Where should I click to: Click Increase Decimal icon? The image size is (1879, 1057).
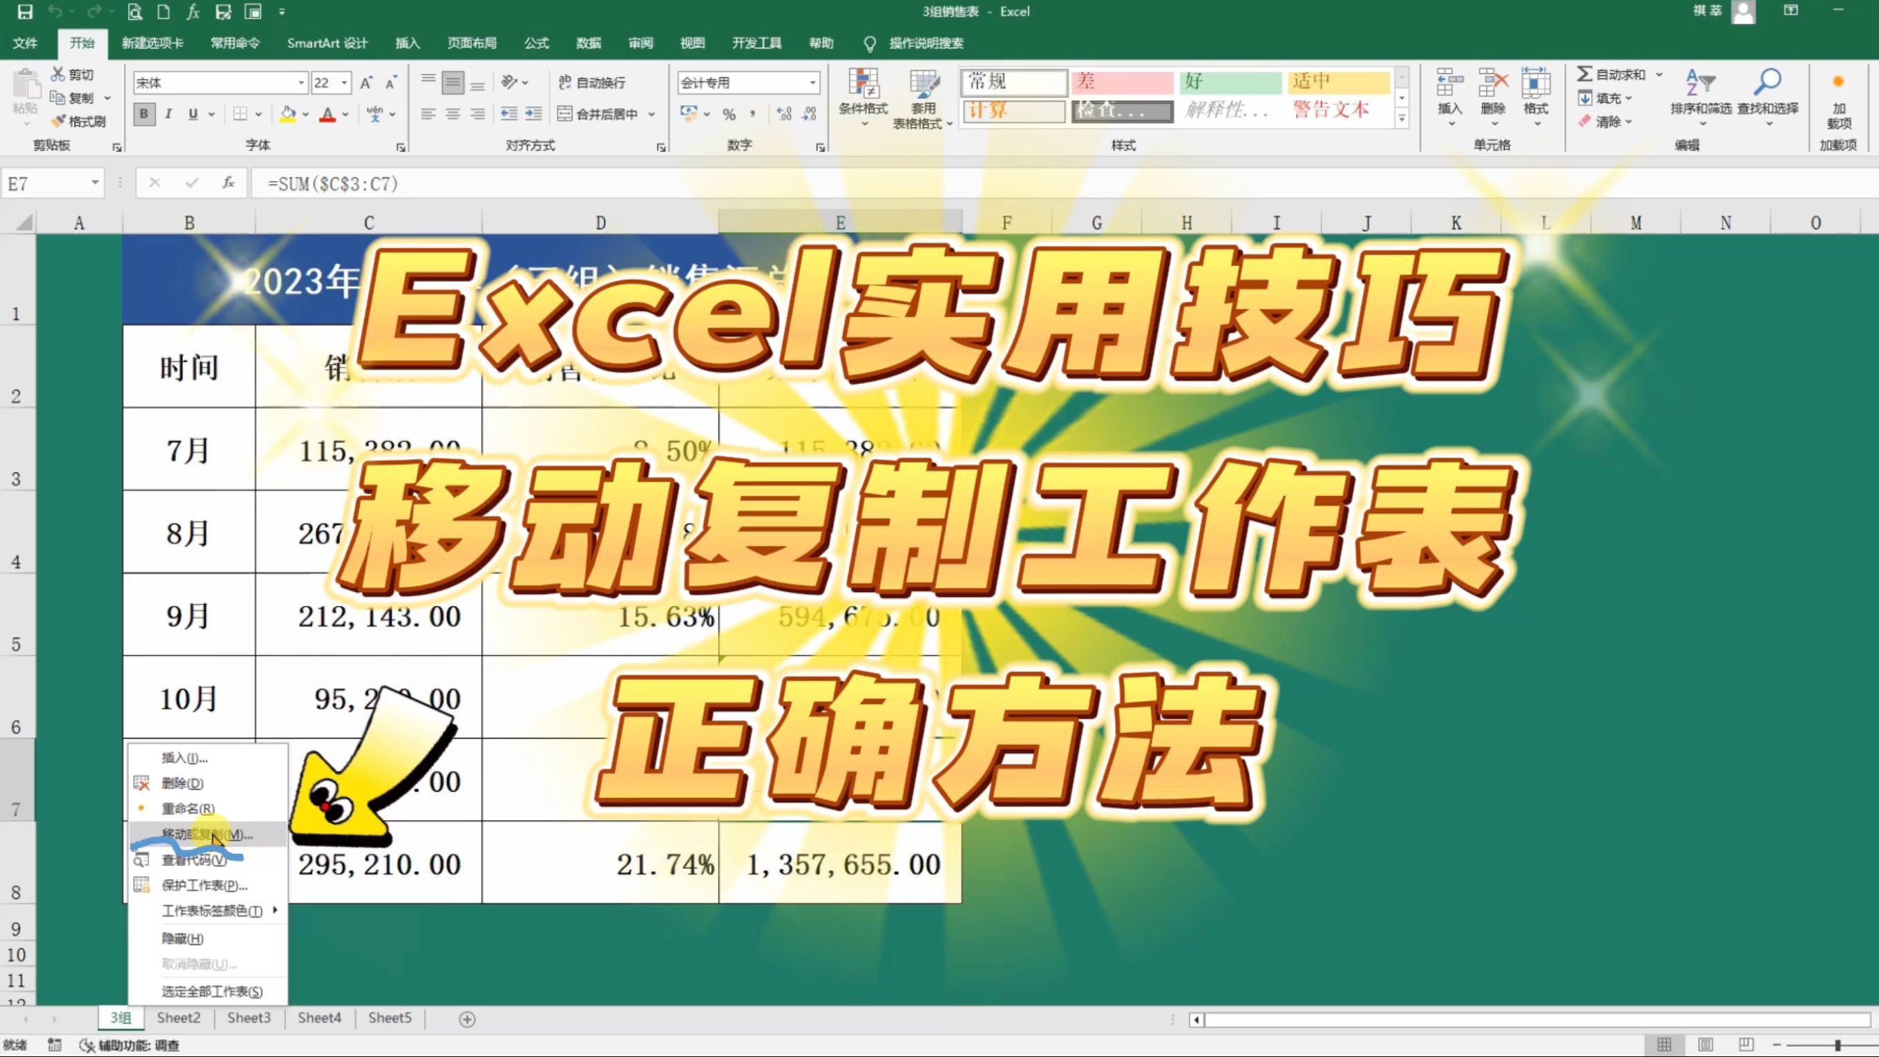[784, 114]
